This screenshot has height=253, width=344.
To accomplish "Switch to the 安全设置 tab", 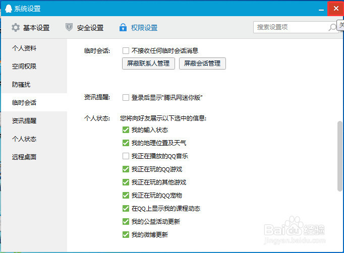I will (x=84, y=28).
